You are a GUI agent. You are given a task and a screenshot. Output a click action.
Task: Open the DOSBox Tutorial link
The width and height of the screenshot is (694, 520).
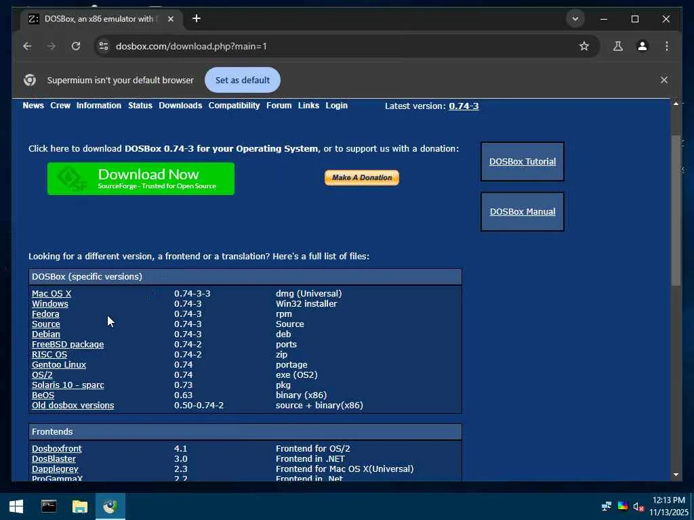[523, 161]
